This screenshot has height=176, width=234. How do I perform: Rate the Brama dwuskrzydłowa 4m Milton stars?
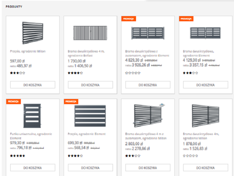click(x=189, y=156)
